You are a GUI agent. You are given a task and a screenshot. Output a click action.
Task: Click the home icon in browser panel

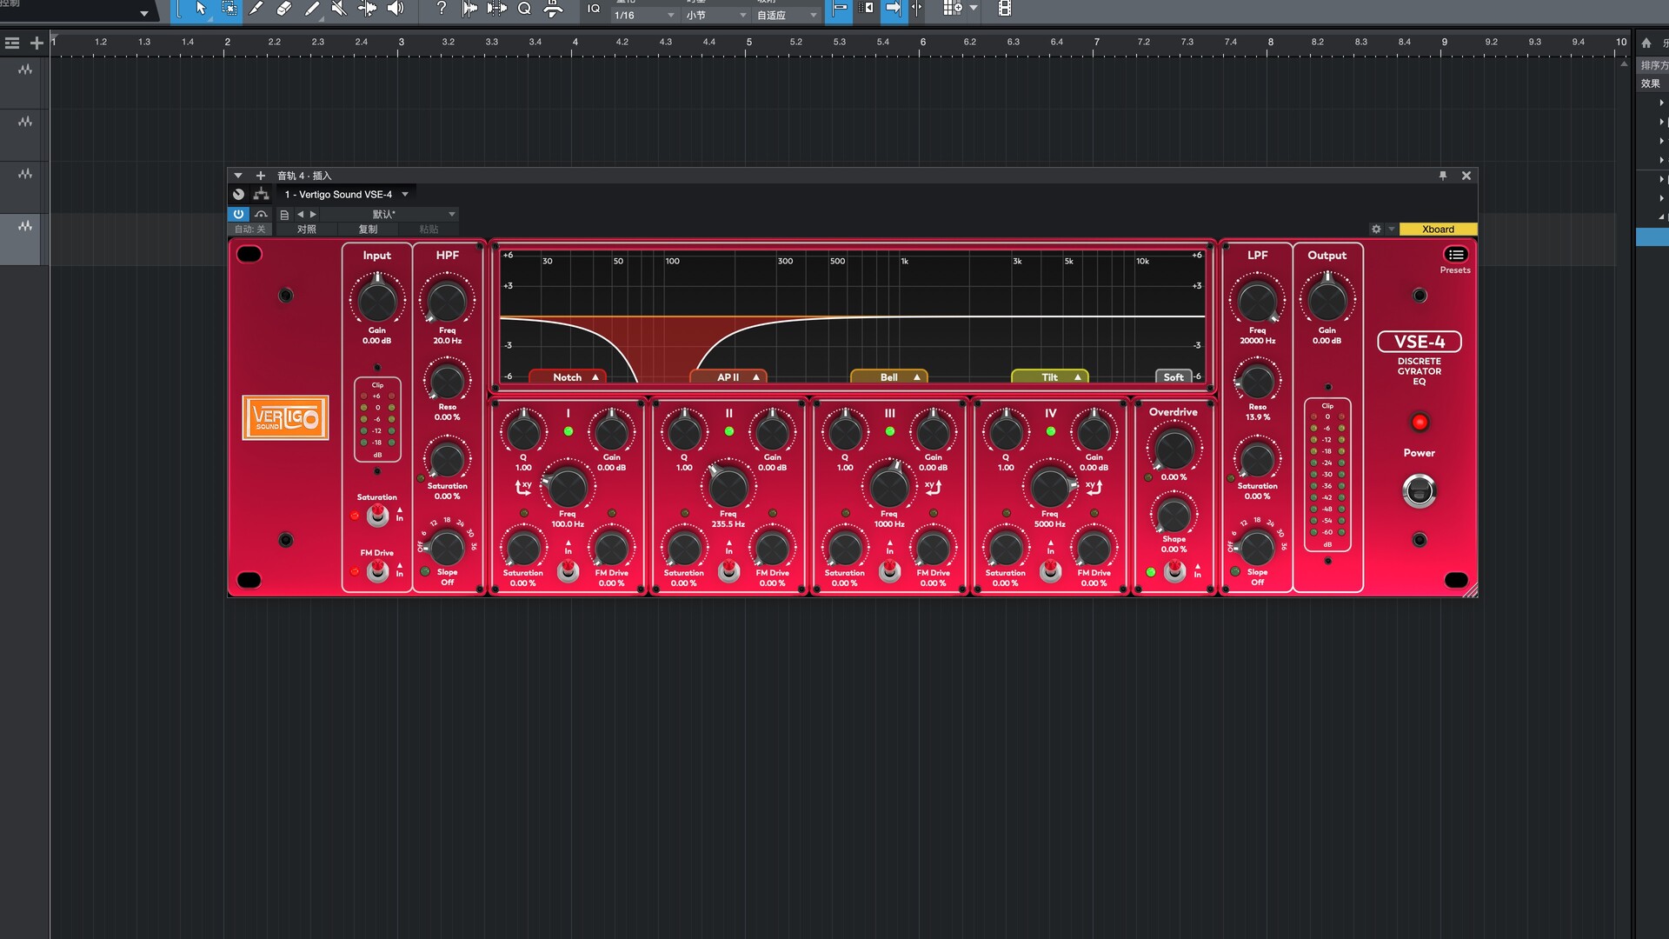click(1646, 43)
